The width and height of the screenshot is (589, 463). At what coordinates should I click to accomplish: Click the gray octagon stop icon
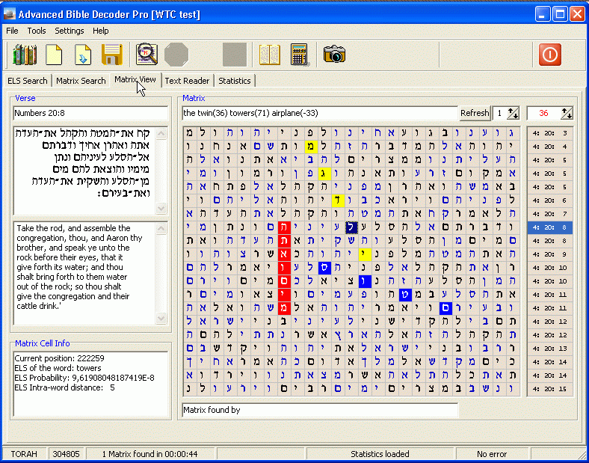coord(176,55)
